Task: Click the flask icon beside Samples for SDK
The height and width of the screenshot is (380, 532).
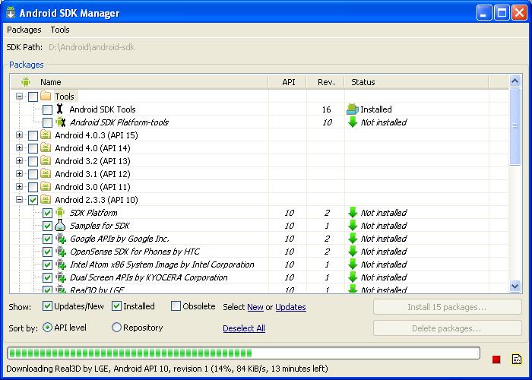Action: click(x=60, y=225)
